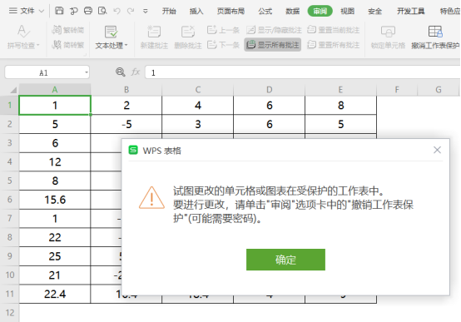Viewport: 461px width, 322px height.
Task: Click the Name Box showing A1
Action: click(x=43, y=72)
